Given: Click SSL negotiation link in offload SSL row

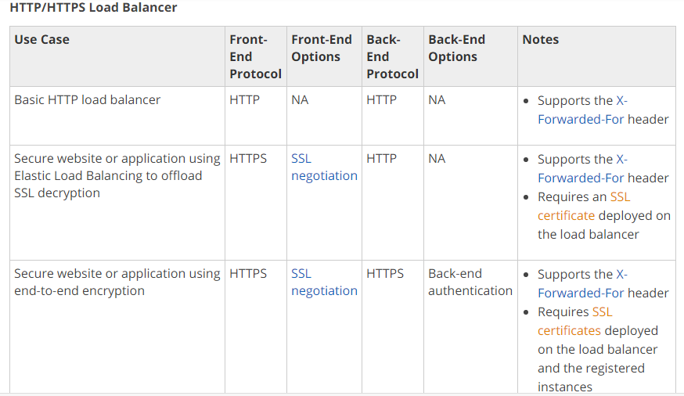Looking at the screenshot, I should click(x=324, y=167).
